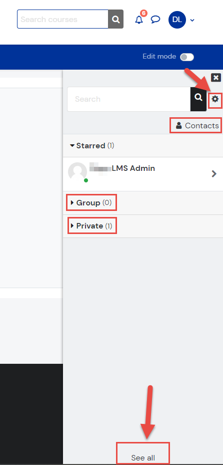This screenshot has height=465, width=223.
Task: Open the user menu dropdown arrow
Action: pyautogui.click(x=192, y=20)
